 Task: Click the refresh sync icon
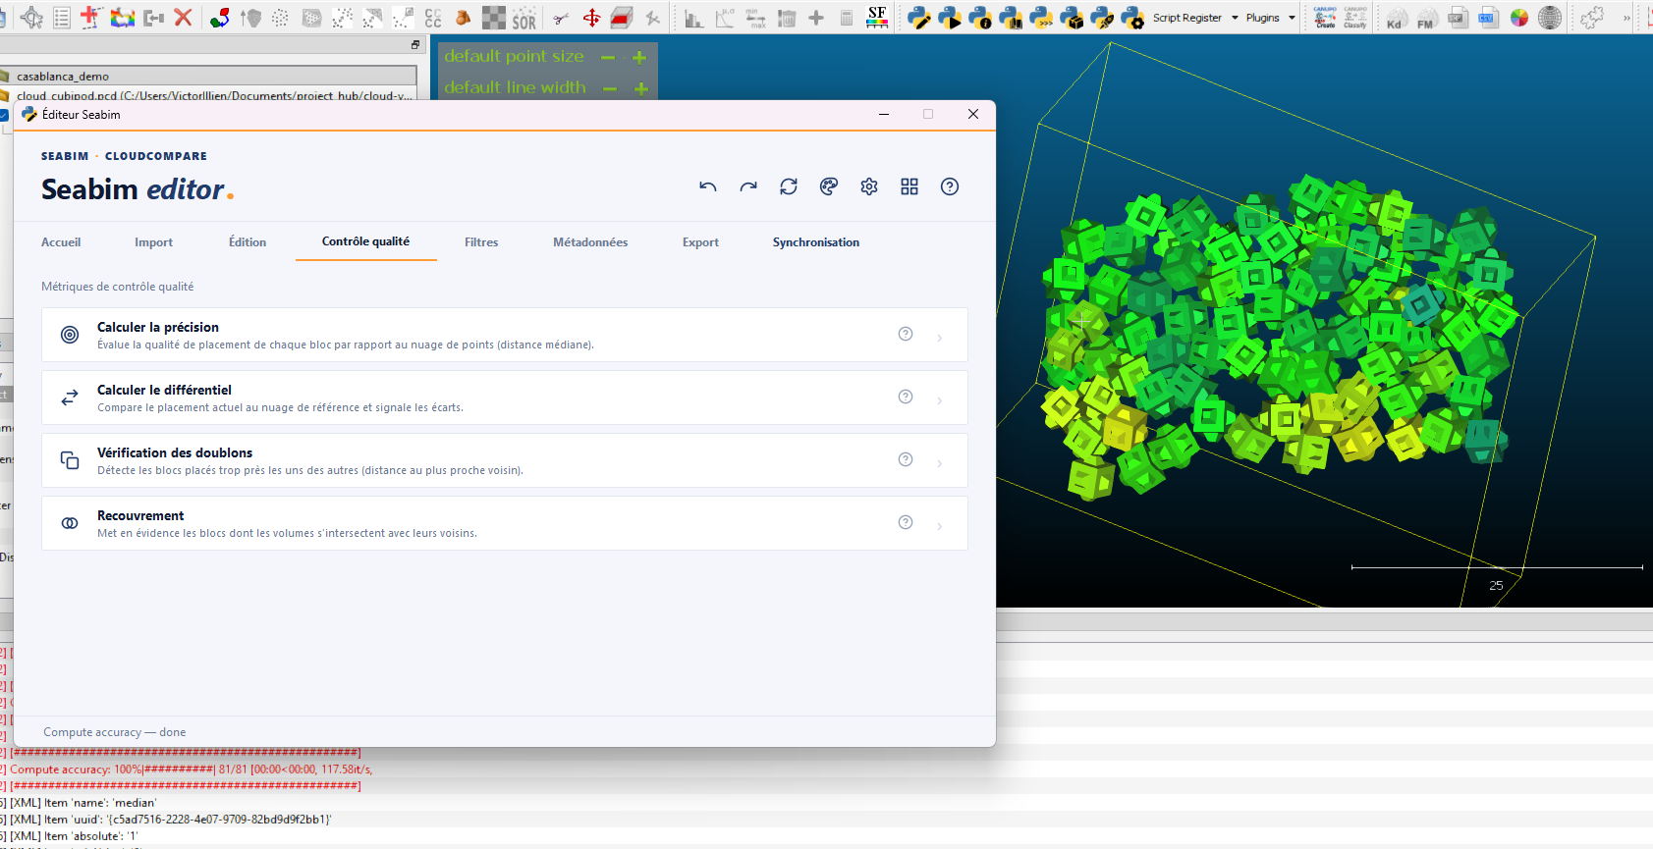click(x=789, y=186)
